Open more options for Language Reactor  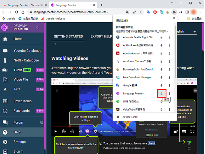click(169, 93)
